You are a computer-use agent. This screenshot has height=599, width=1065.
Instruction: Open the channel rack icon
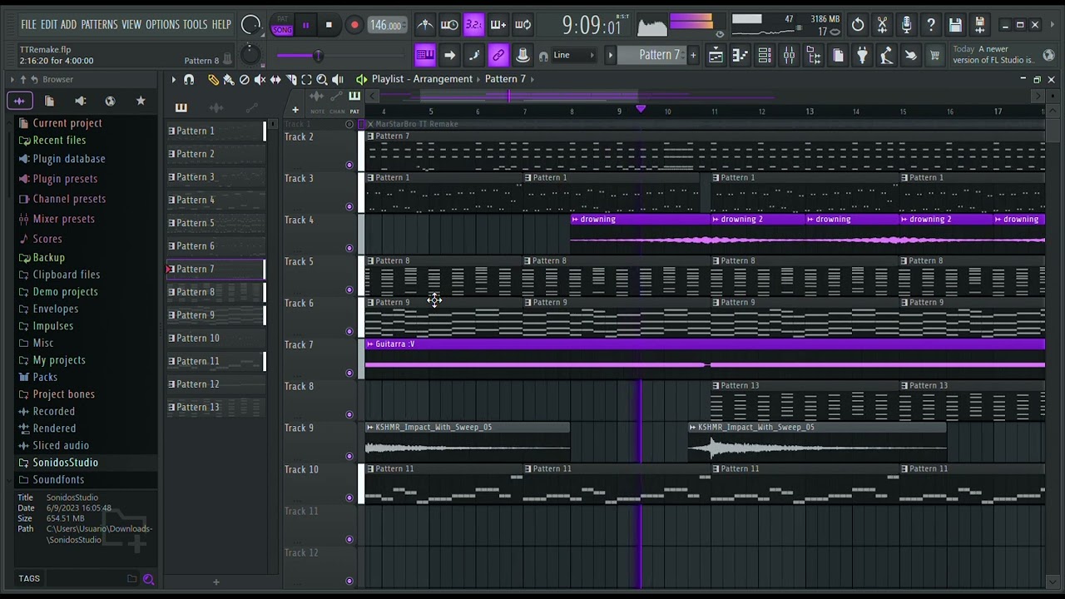[x=765, y=56]
